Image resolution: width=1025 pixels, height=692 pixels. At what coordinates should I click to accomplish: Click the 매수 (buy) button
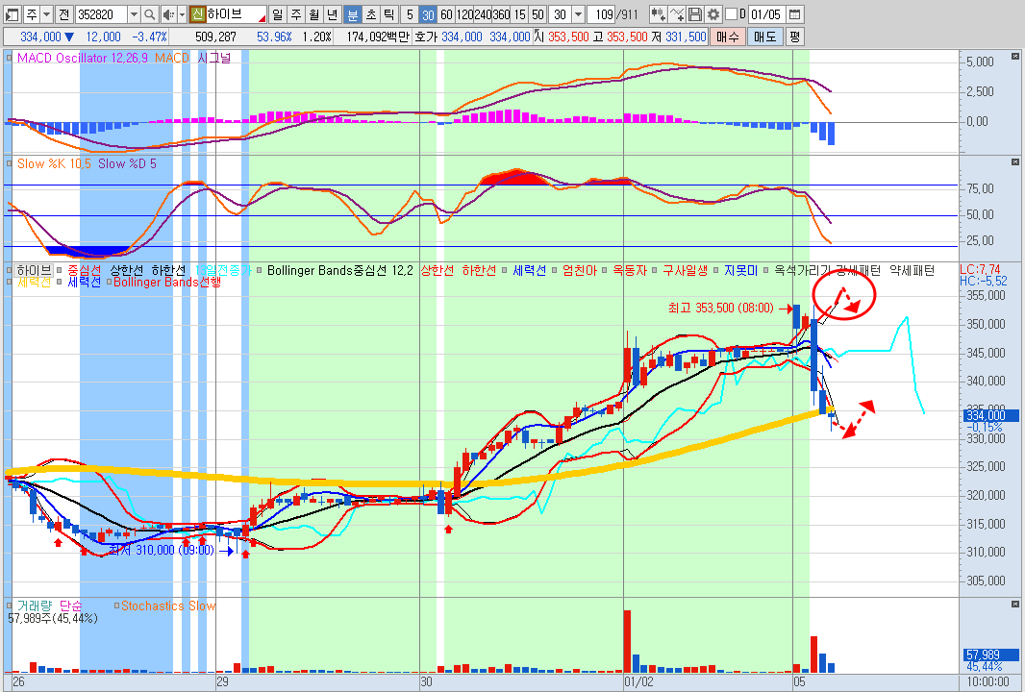pyautogui.click(x=728, y=37)
